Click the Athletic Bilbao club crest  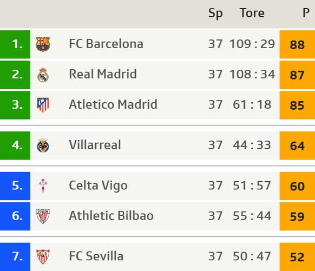coord(43,216)
